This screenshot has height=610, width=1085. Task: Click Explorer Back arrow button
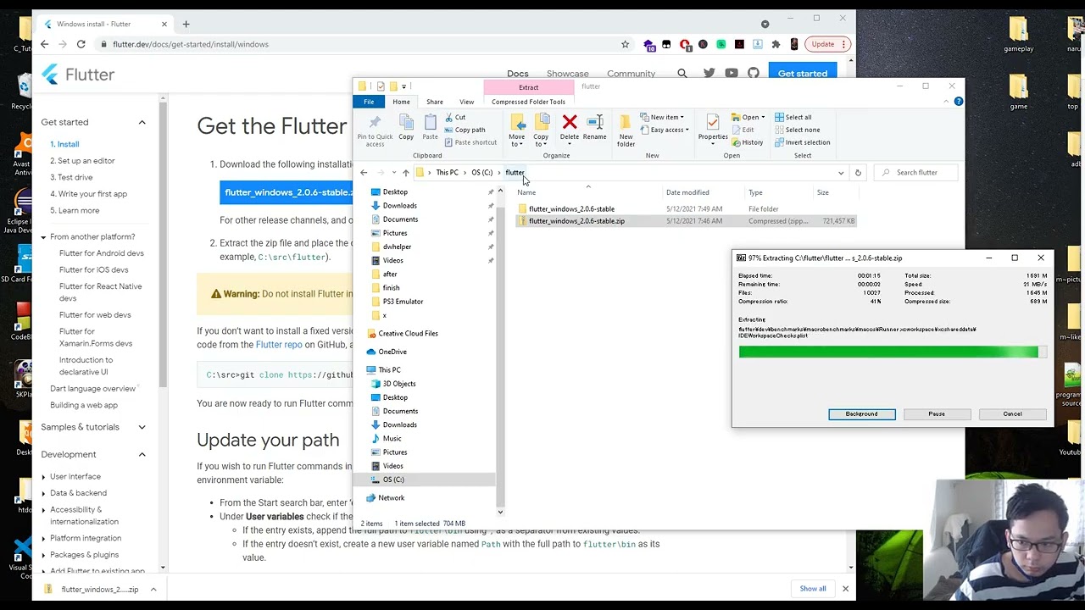tap(364, 173)
